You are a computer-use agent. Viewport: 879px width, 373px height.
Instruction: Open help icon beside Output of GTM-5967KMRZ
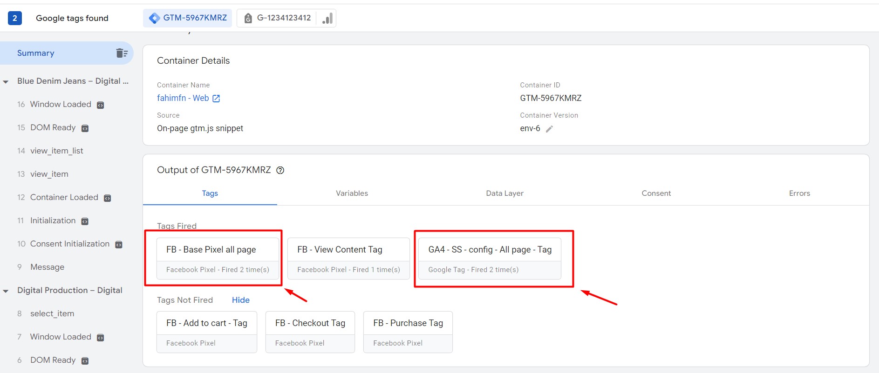pyautogui.click(x=280, y=170)
